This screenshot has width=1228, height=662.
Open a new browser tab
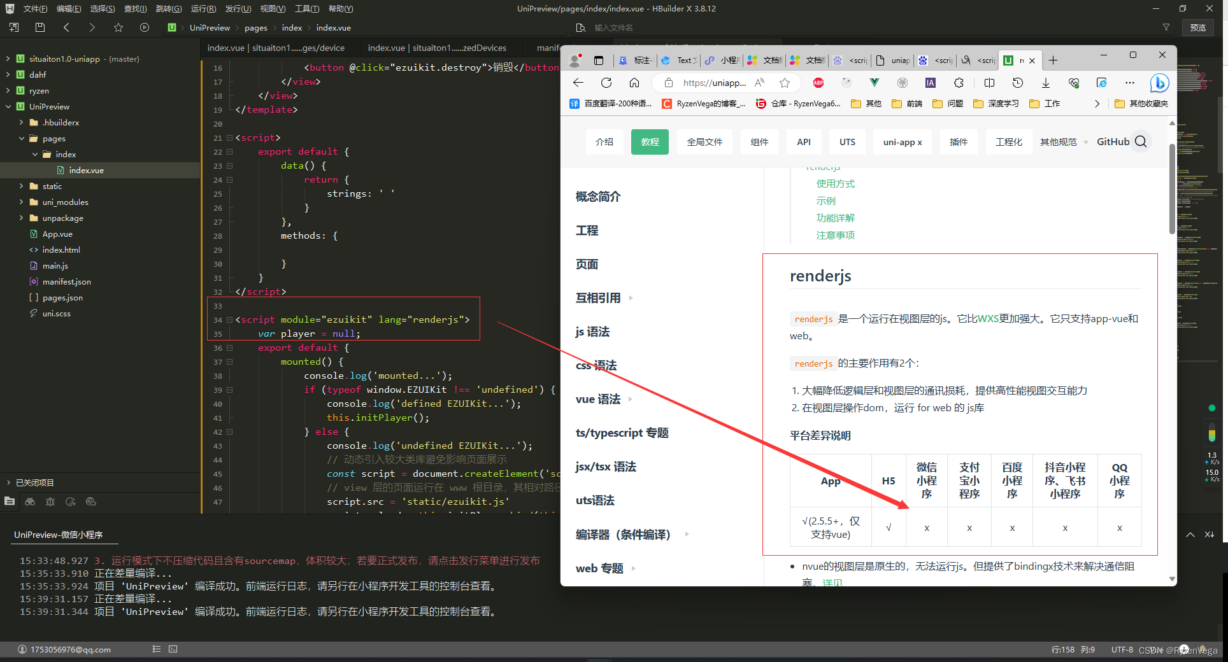pos(1053,60)
